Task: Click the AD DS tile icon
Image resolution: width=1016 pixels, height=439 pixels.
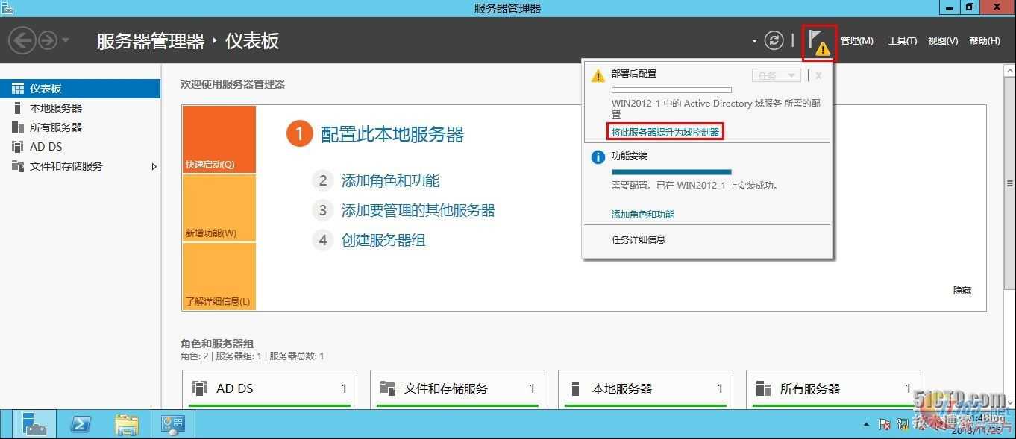Action: (x=199, y=388)
